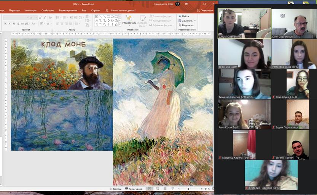Image resolution: width=317 pixels, height=195 pixels.
Task: Toggle the Comments (Примечания) pane
Action: pyautogui.click(x=134, y=189)
